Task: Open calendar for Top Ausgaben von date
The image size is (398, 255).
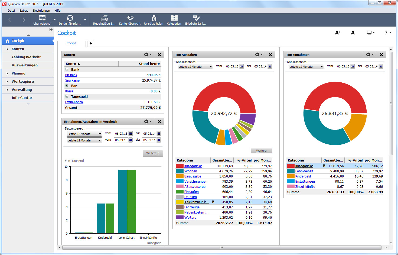Action: [242, 66]
